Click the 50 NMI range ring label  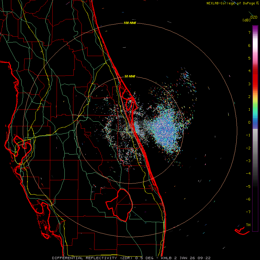(130, 76)
